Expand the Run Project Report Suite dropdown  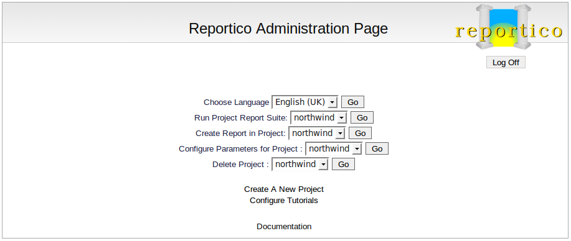[x=319, y=118]
